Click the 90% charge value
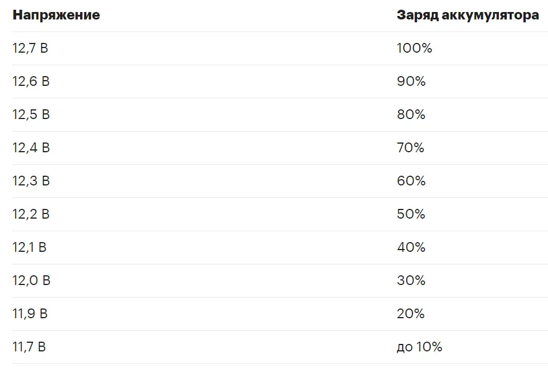 [411, 81]
